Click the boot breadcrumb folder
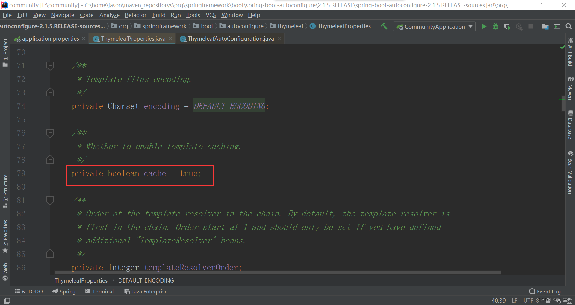Viewport: 575px width, 305px height. (x=203, y=26)
